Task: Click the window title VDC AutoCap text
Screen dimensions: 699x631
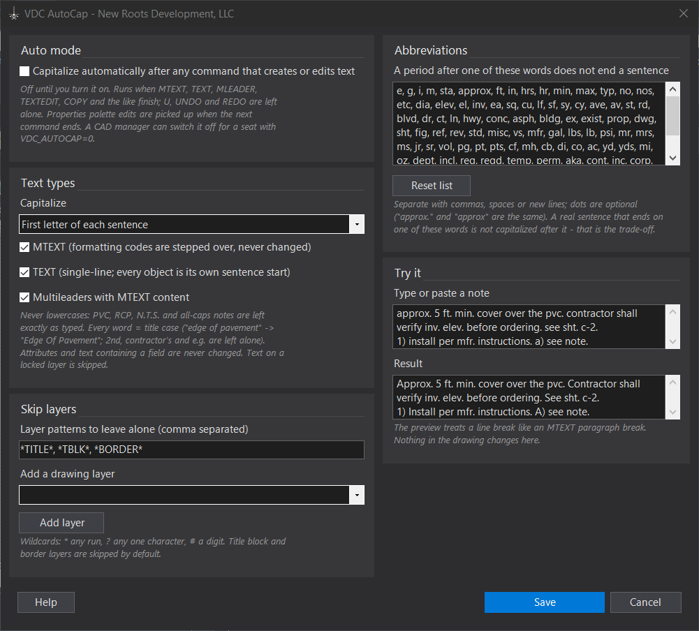Action: coord(128,14)
